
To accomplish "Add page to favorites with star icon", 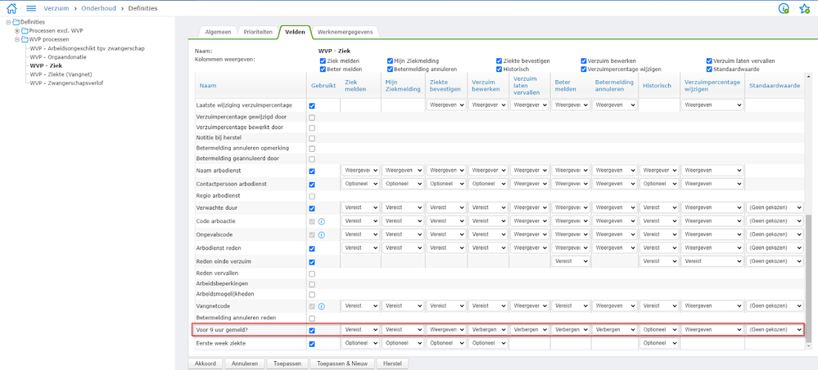I will tap(804, 8).
